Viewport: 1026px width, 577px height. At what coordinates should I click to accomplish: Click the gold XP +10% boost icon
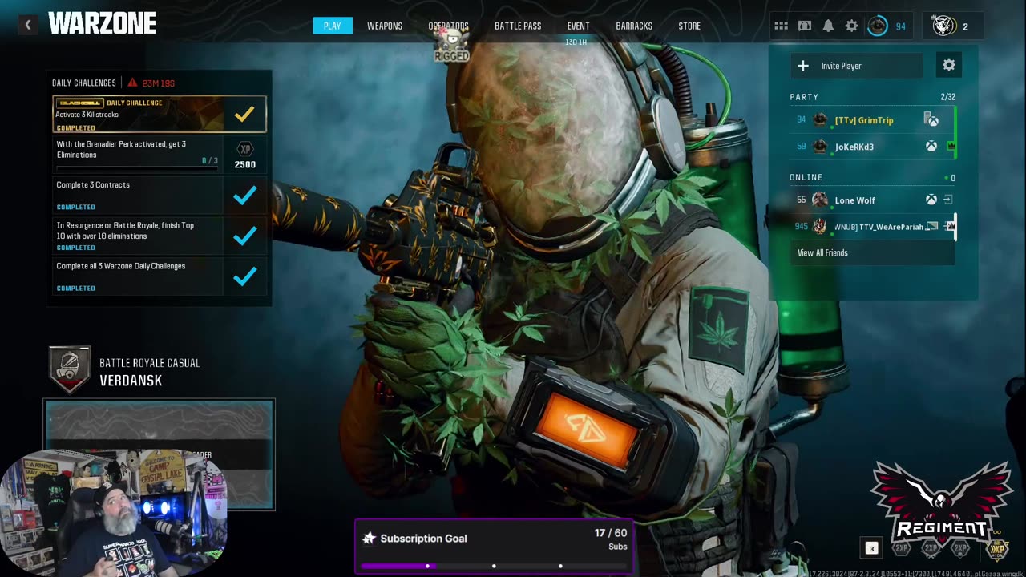click(996, 549)
